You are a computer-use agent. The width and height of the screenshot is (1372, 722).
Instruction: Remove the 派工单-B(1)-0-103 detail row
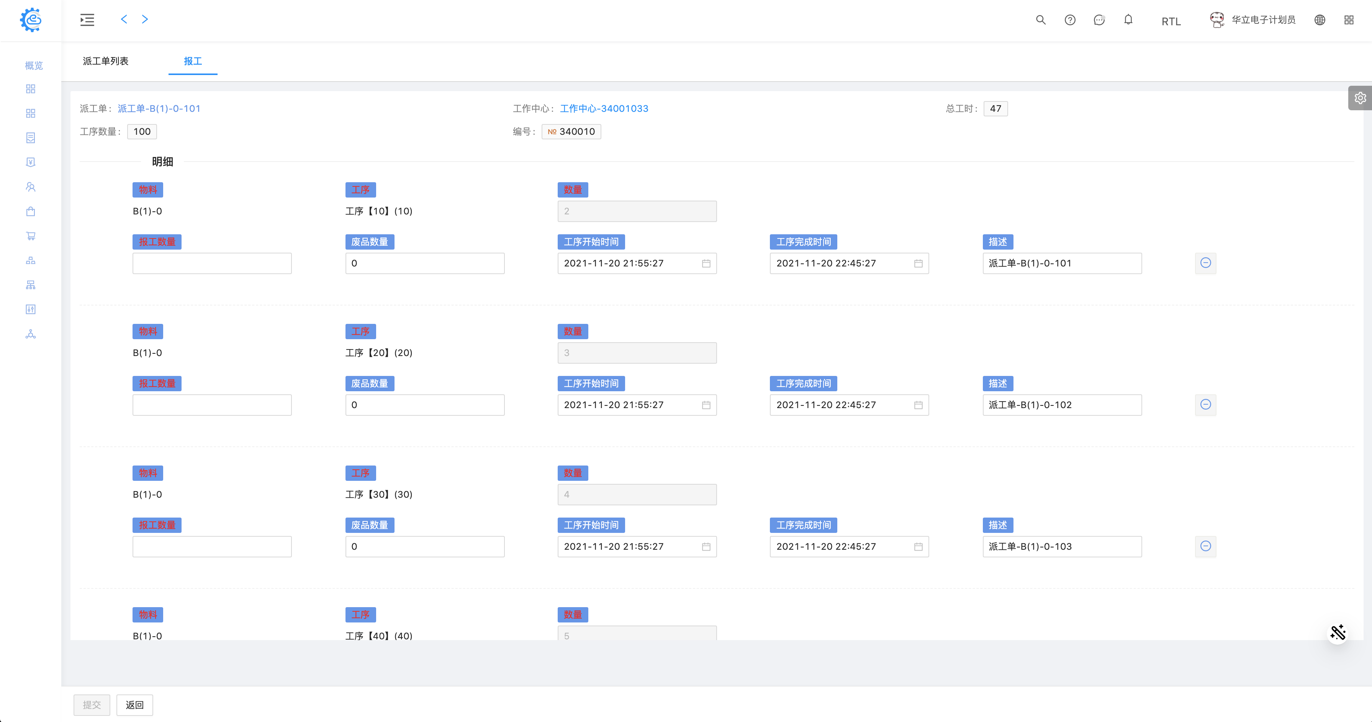coord(1205,546)
